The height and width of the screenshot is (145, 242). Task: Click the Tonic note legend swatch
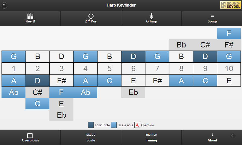91,125
